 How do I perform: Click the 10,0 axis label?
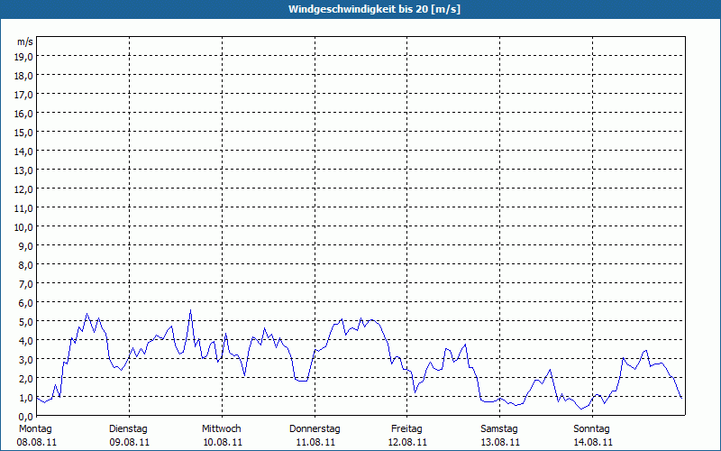point(23,227)
